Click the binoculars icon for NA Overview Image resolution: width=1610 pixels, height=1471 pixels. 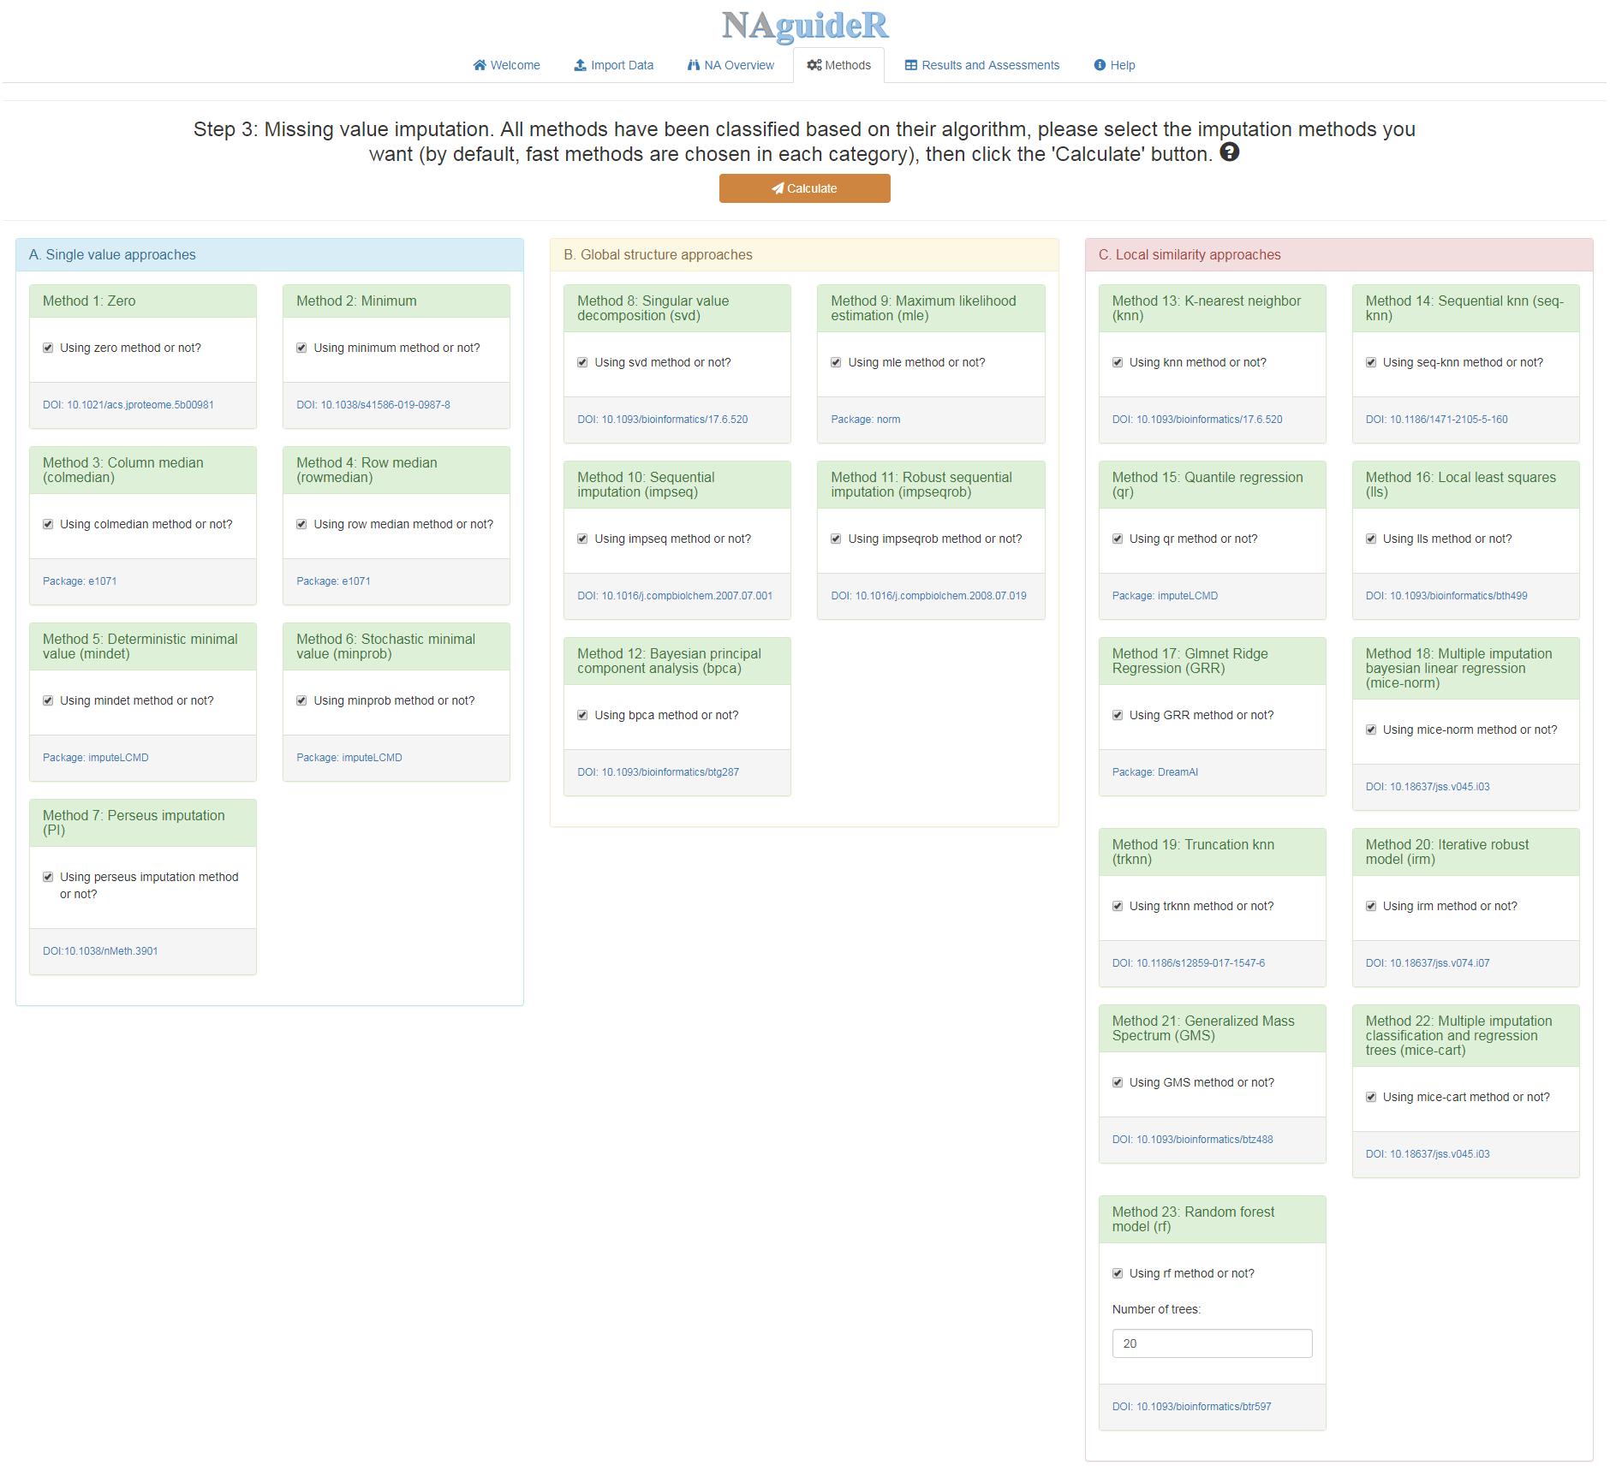tap(694, 65)
